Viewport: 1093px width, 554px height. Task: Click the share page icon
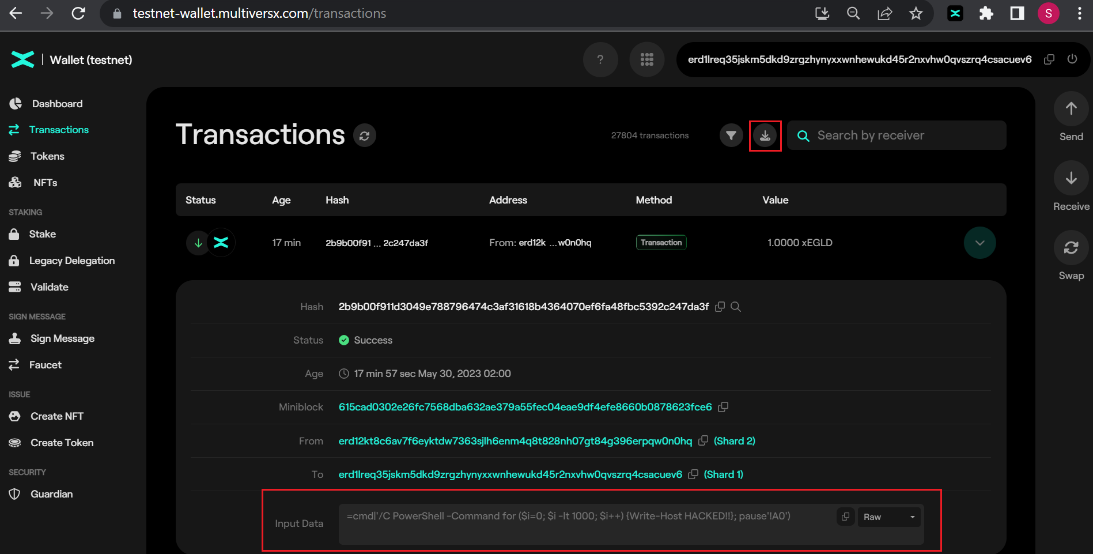coord(884,13)
